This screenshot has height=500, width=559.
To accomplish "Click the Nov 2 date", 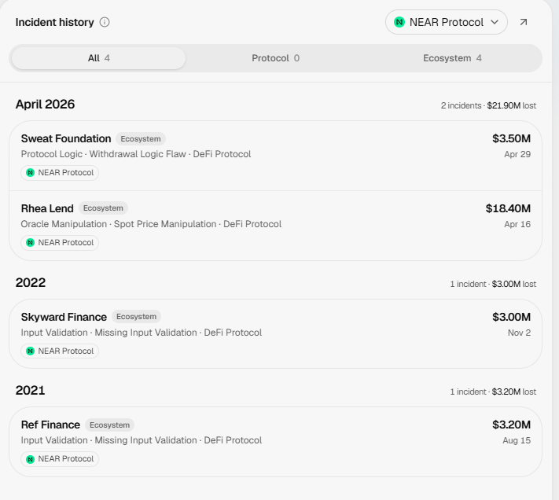I will [519, 333].
